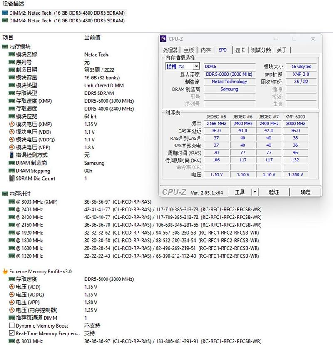Screen dimensions: 333x345
Task: Select the SPD tab in CPU-Z
Action: [x=223, y=50]
